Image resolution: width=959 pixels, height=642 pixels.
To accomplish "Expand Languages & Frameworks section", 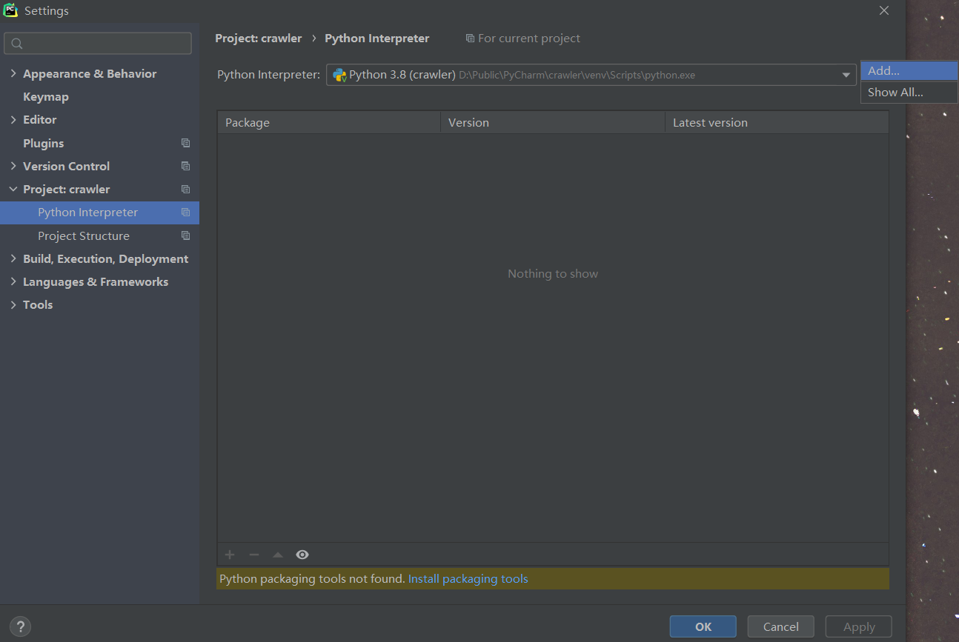I will [13, 281].
